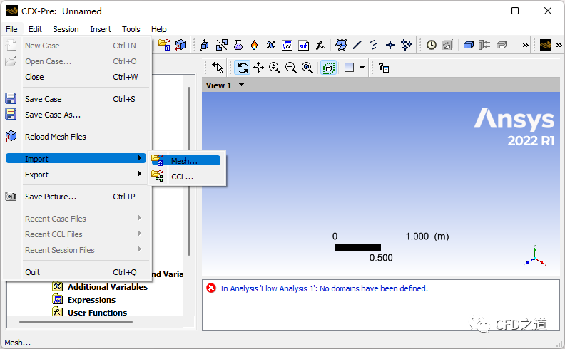Choose Close in the File menu
Image resolution: width=565 pixels, height=349 pixels.
76,77
